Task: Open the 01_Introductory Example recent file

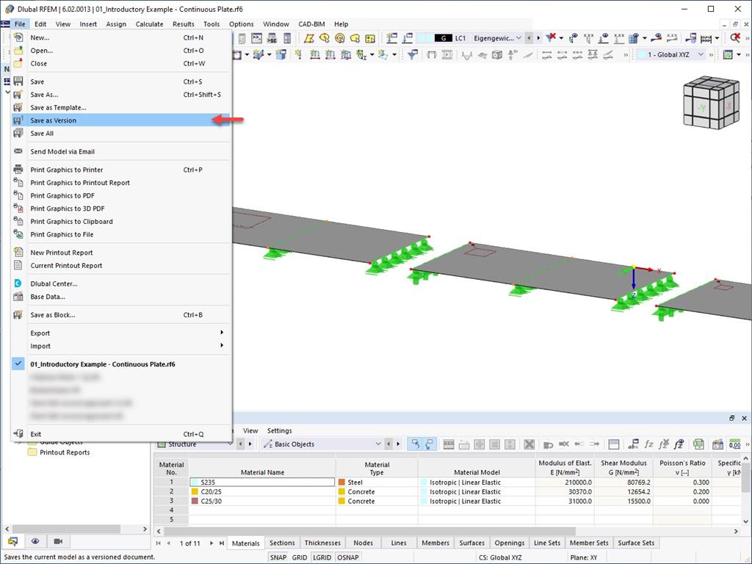Action: (x=103, y=364)
